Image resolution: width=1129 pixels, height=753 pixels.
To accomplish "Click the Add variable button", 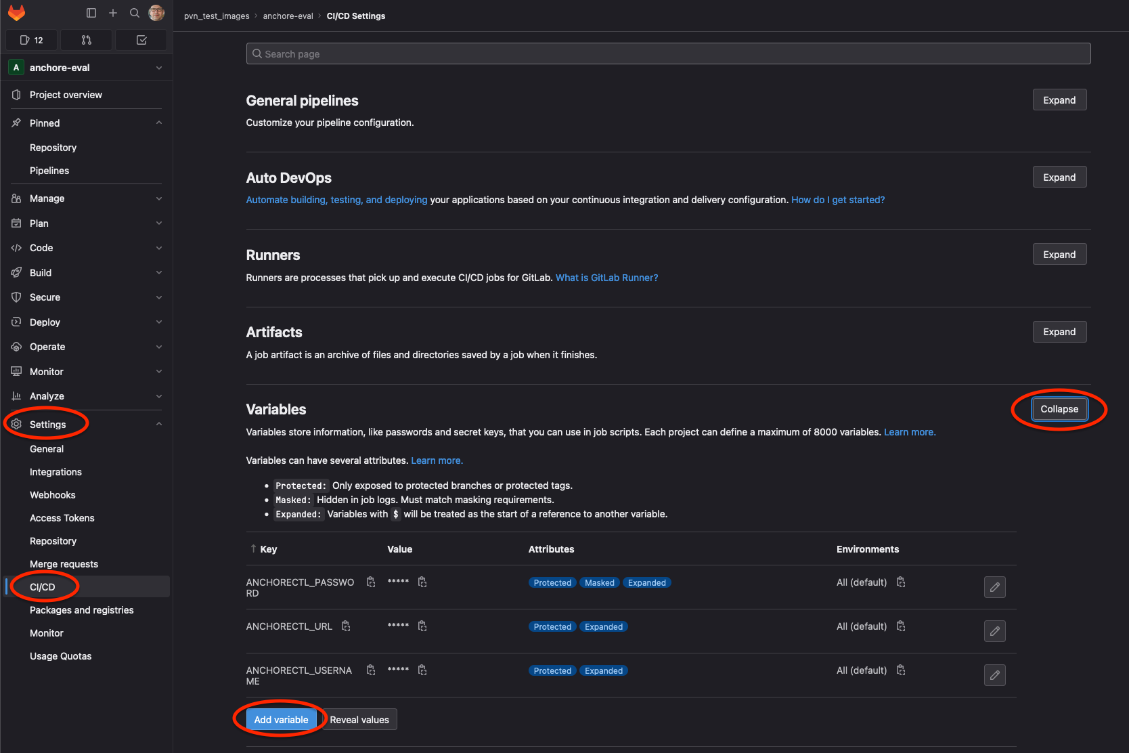I will 281,720.
